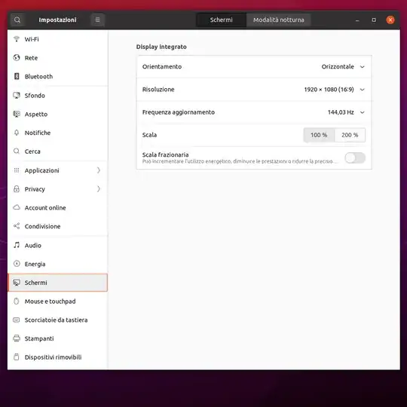
Task: Open the Energia settings panel
Action: point(57,264)
